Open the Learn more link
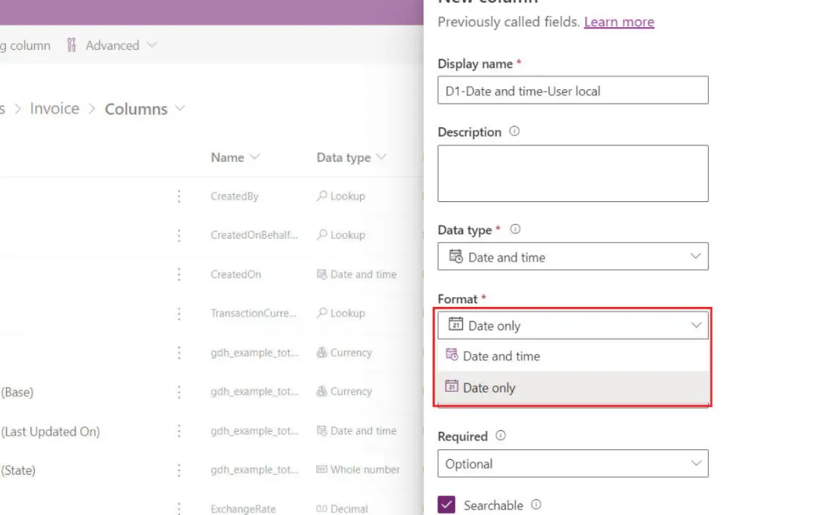Image resolution: width=829 pixels, height=515 pixels. pyautogui.click(x=619, y=22)
